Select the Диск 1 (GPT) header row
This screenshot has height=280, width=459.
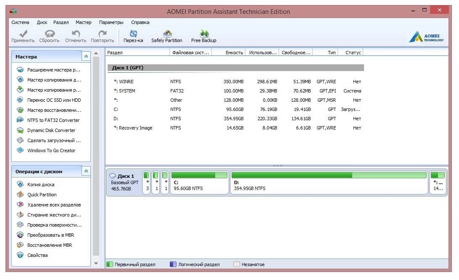pos(236,68)
